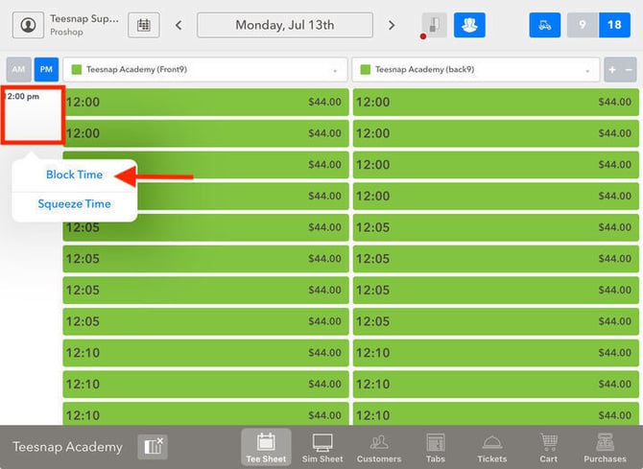This screenshot has width=643, height=469.
Task: Select first 12:10 slot on Front9
Action: [x=205, y=353]
